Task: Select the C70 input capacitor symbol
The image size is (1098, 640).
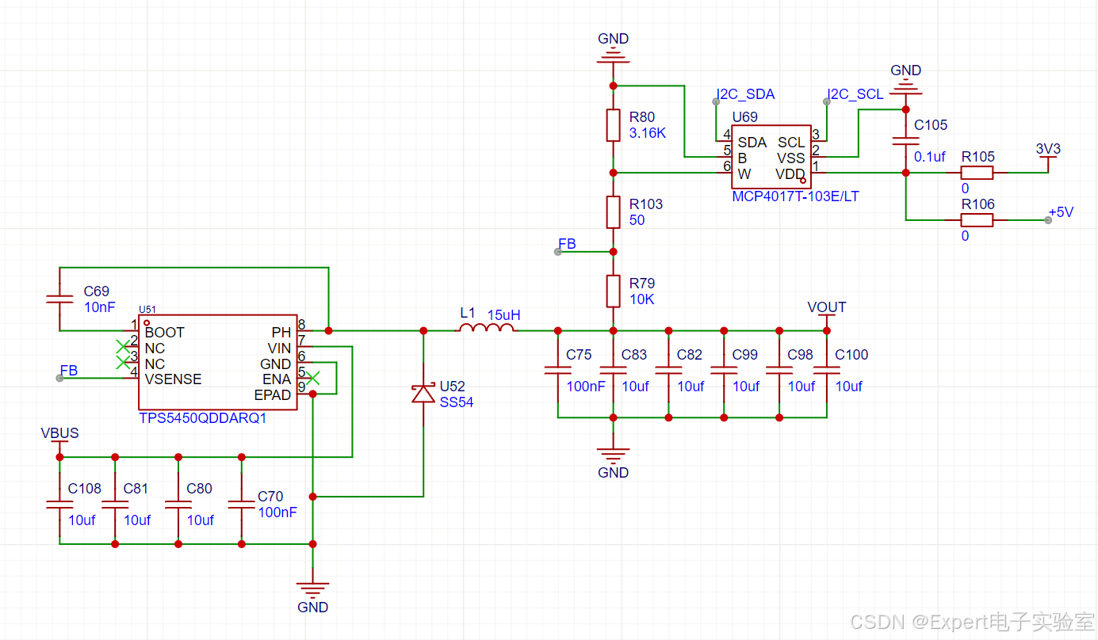Action: pos(242,505)
